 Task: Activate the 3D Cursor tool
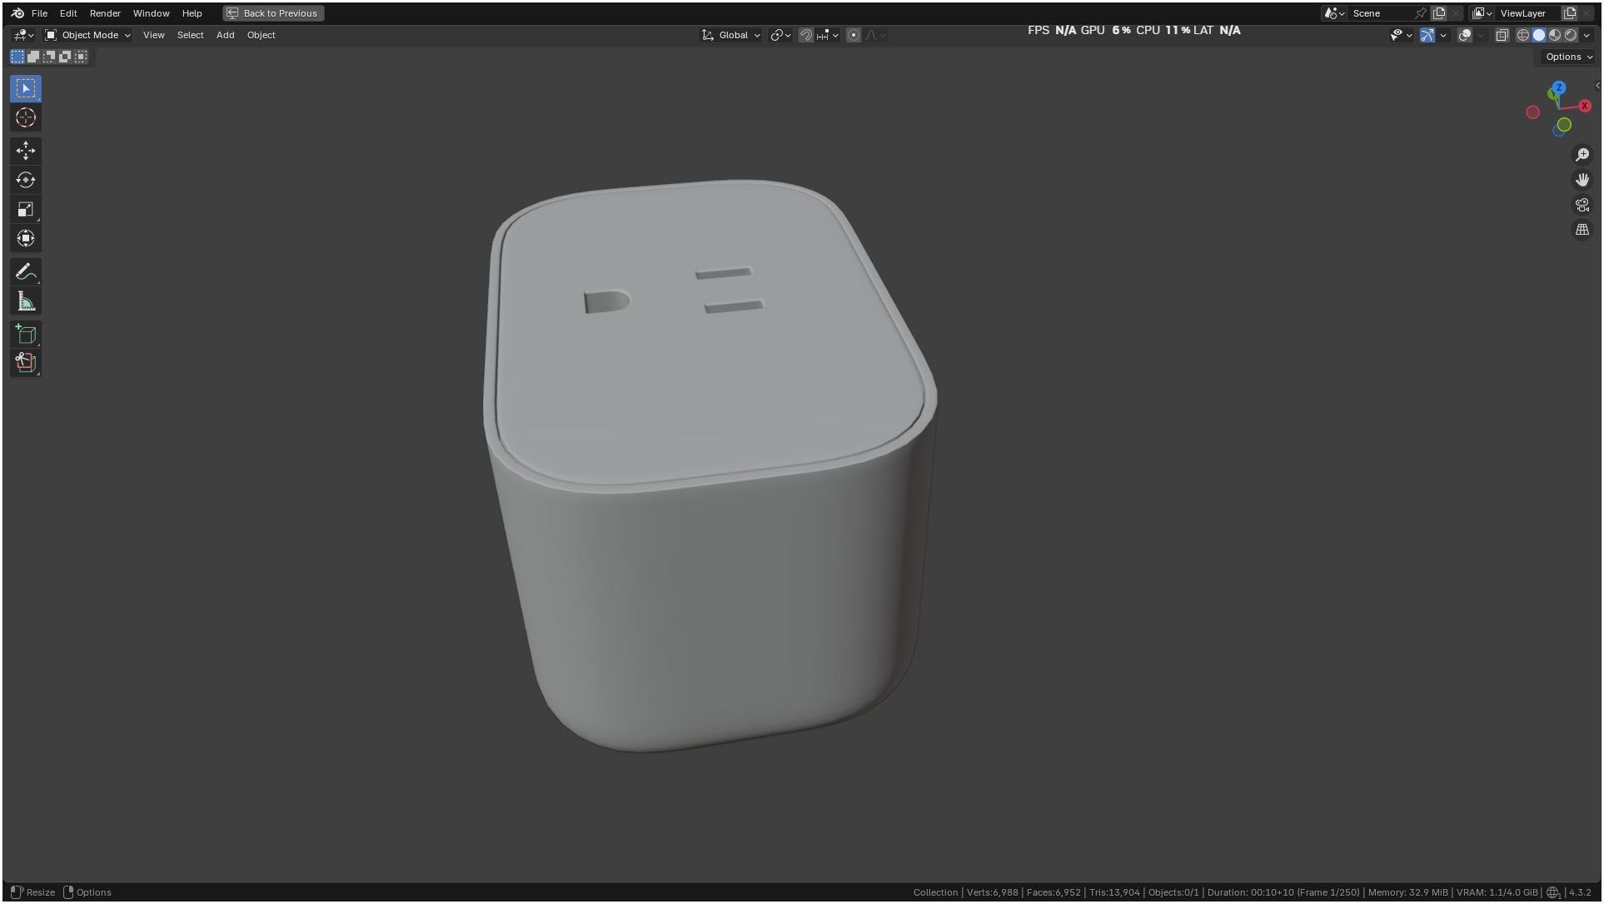(26, 117)
